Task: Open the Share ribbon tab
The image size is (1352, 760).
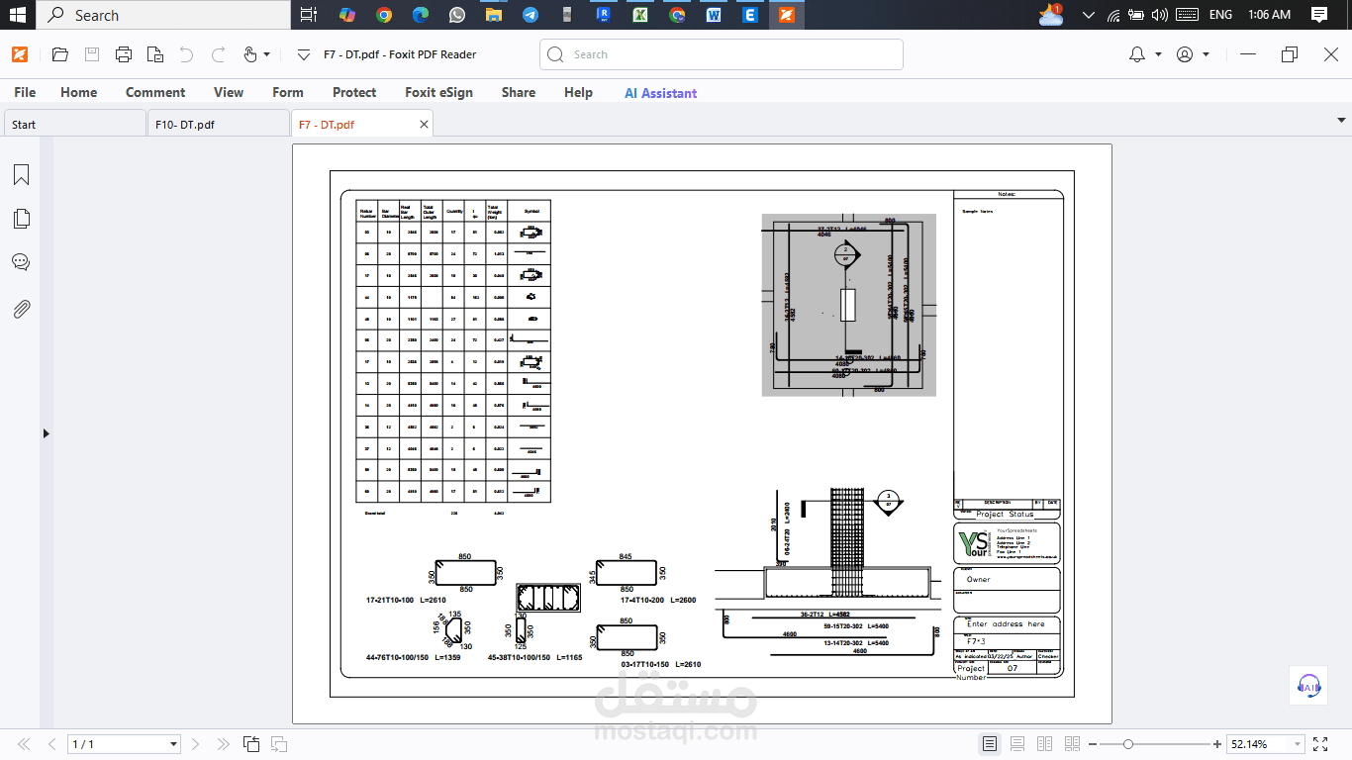Action: pyautogui.click(x=519, y=92)
